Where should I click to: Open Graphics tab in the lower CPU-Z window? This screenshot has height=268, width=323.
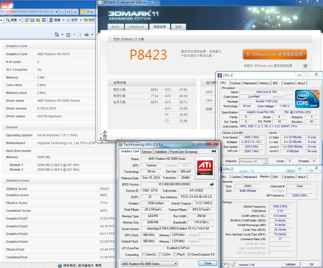click(x=289, y=177)
